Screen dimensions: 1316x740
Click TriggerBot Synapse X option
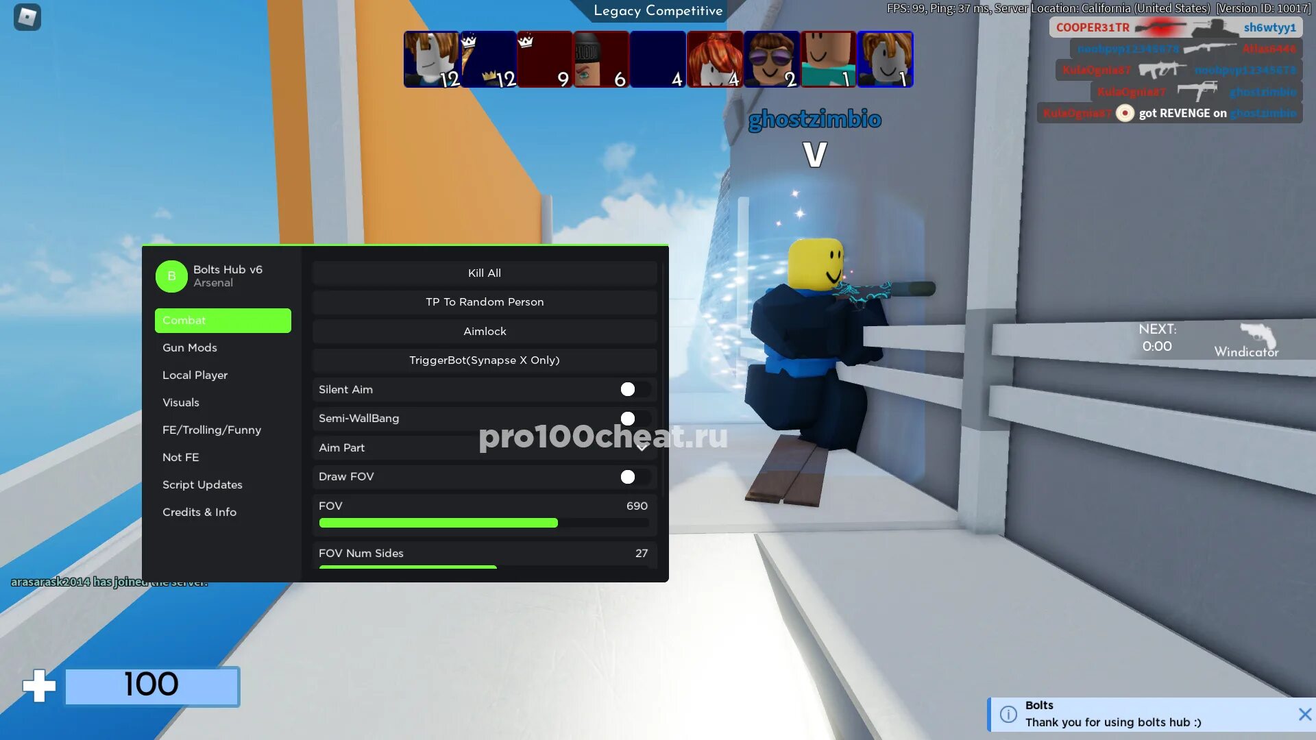coord(485,360)
